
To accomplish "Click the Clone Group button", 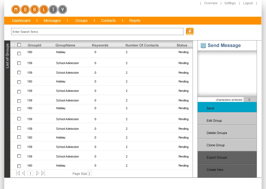I will click(227, 145).
